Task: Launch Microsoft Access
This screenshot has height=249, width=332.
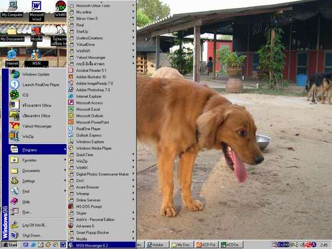Action: tap(102, 103)
